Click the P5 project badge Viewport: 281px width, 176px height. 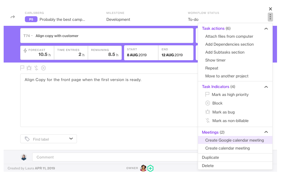pyautogui.click(x=31, y=19)
